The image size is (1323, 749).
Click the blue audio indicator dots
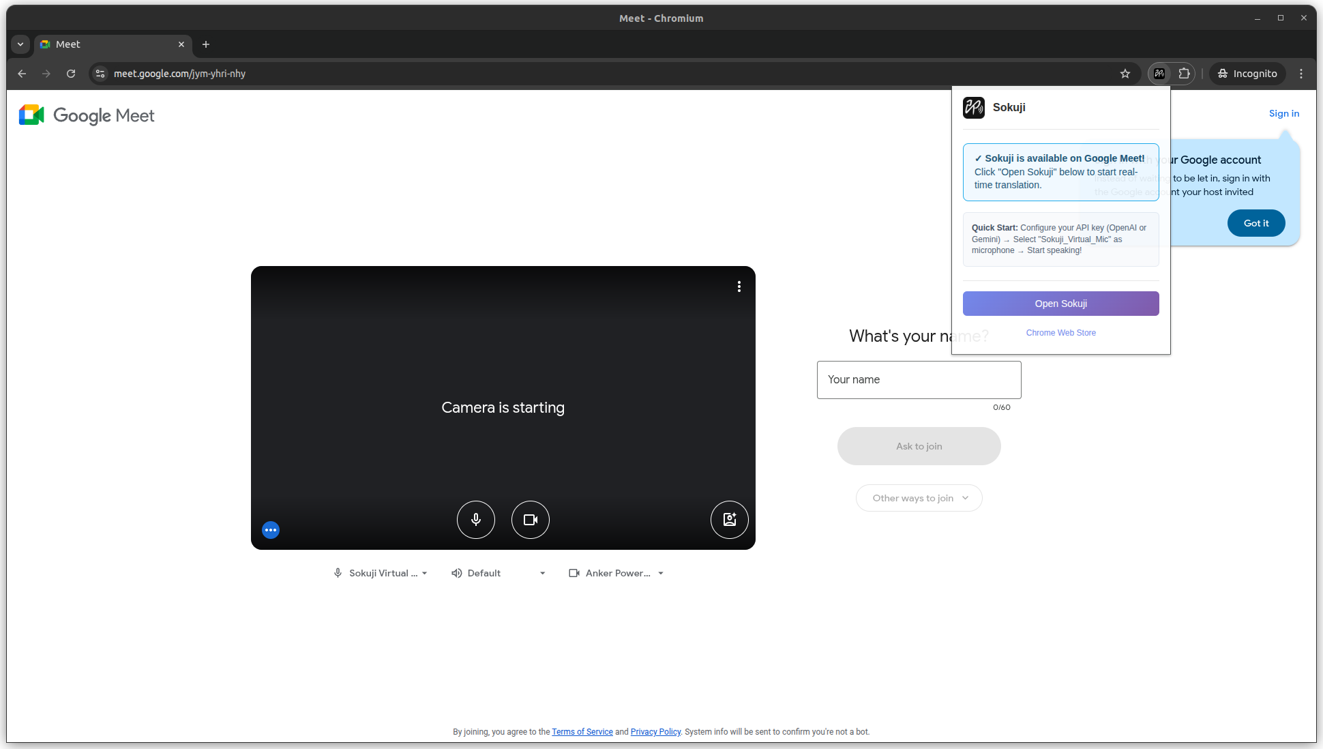271,530
